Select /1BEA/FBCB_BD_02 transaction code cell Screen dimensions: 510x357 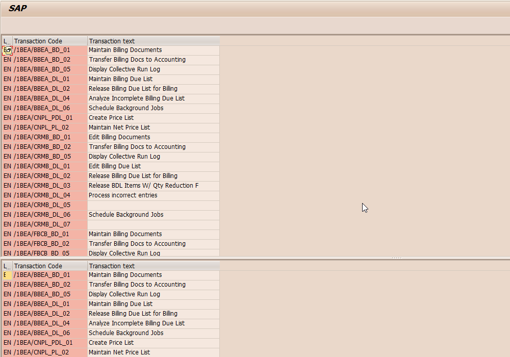(x=50, y=244)
